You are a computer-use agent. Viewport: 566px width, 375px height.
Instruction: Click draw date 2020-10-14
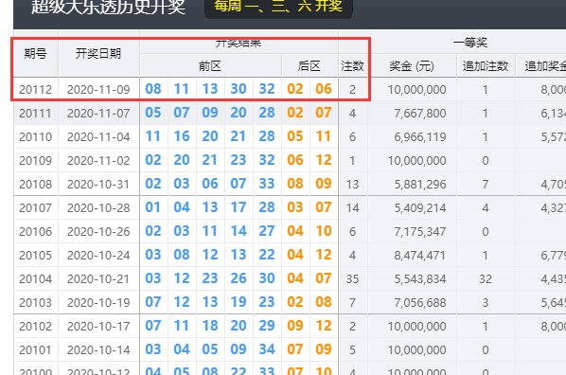click(x=98, y=350)
